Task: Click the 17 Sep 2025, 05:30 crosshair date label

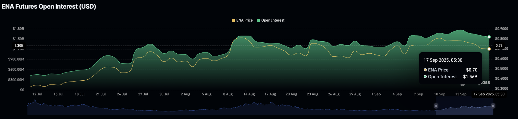Action: point(489,94)
